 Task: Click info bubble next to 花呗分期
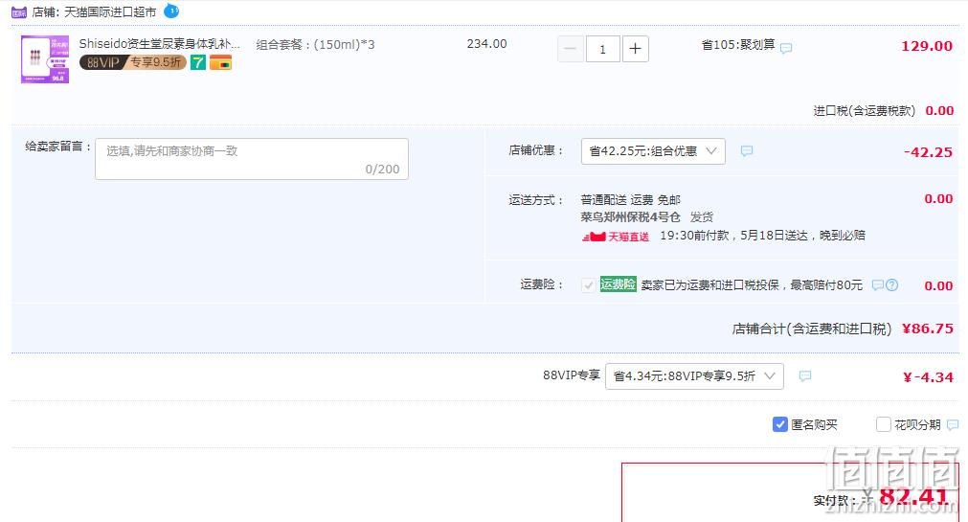point(953,424)
